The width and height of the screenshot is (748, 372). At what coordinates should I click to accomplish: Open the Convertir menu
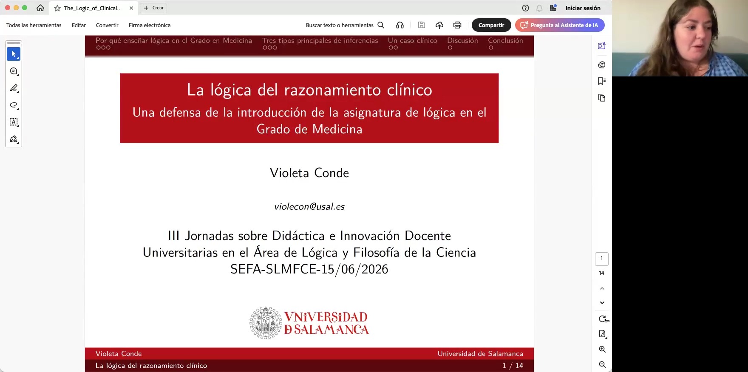click(x=107, y=25)
